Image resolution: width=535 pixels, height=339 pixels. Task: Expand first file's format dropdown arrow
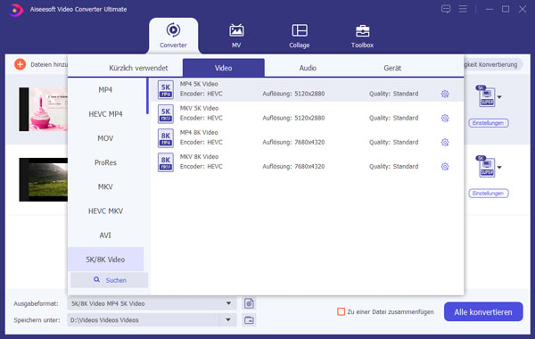pos(499,97)
